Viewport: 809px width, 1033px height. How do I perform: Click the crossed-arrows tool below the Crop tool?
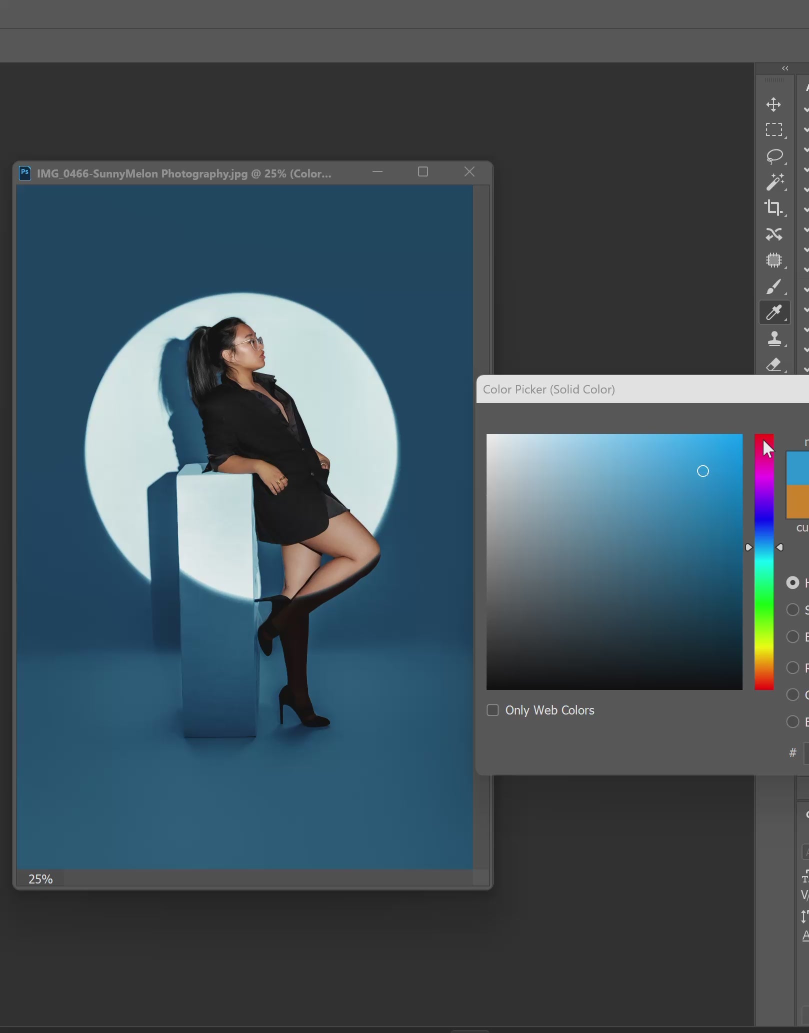[773, 234]
